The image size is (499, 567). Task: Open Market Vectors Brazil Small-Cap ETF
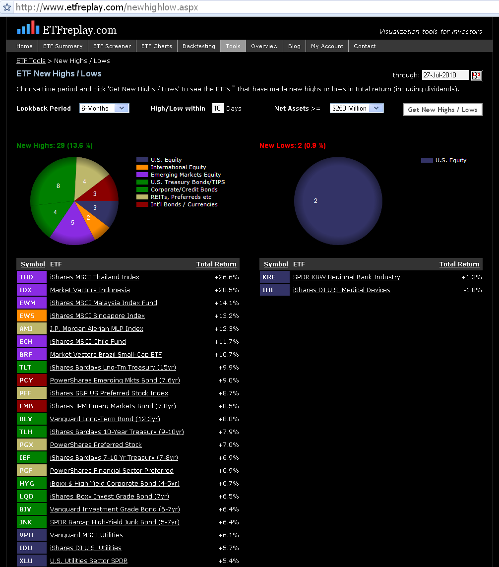coord(106,354)
